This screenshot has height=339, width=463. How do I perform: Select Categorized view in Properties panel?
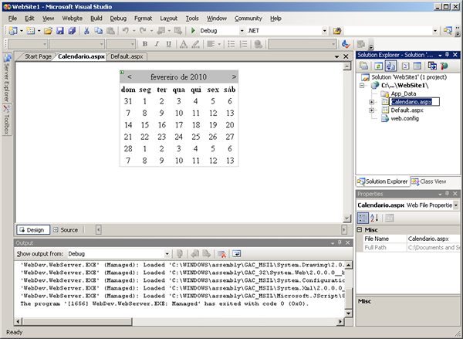tap(363, 218)
